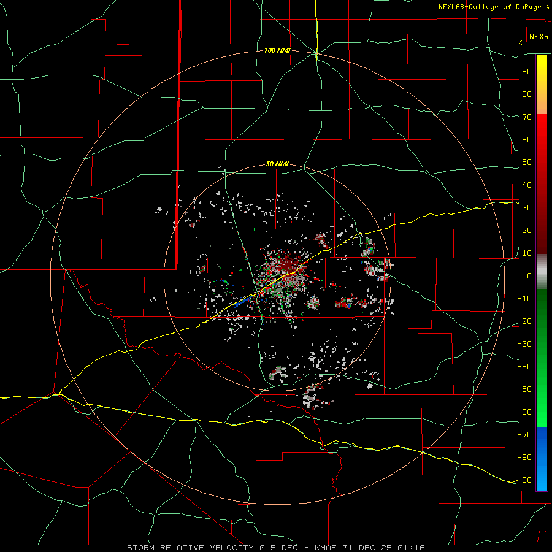Click the 50 value on the color scale
This screenshot has height=552, width=552.
pos(527,163)
